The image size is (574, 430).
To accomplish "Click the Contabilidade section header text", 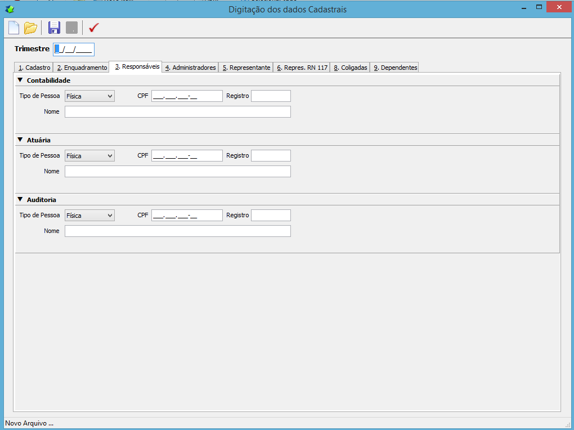I will pyautogui.click(x=48, y=80).
